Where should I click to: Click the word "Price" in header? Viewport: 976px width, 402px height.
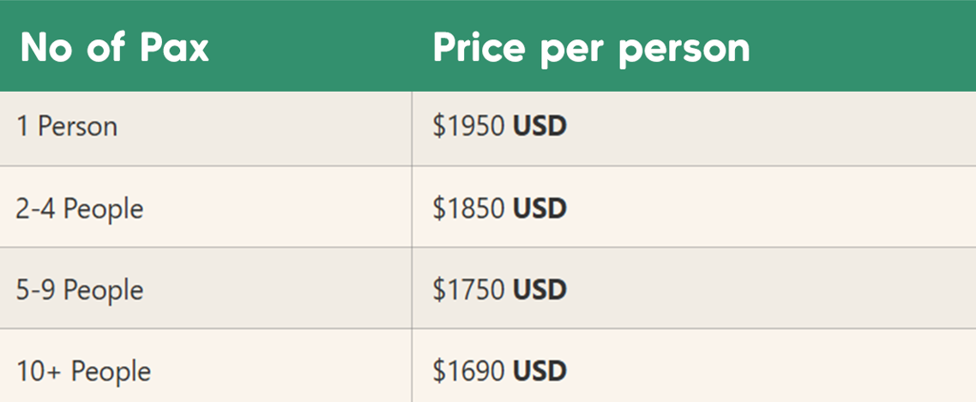(479, 48)
